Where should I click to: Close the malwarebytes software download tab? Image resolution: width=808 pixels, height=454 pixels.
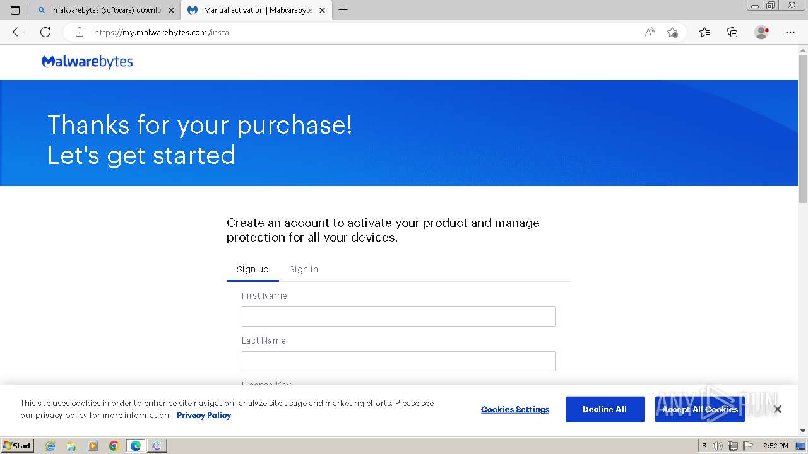coord(171,10)
